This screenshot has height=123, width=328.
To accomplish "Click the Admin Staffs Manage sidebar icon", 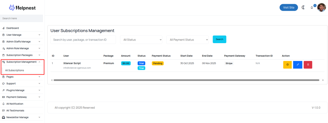I will pos(3,42).
